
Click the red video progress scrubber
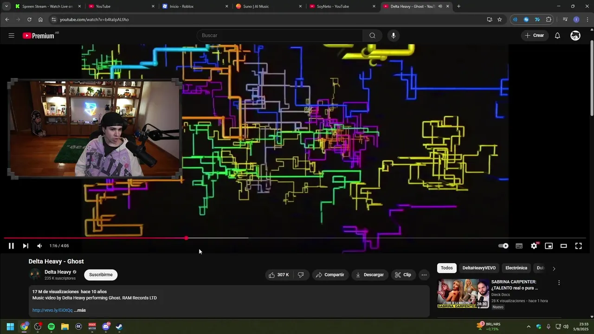(186, 238)
